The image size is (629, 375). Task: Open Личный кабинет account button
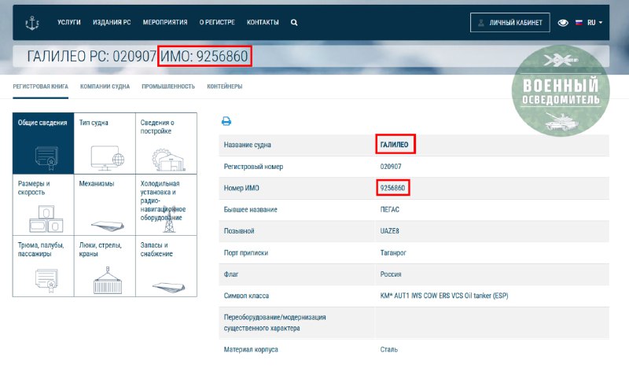[509, 23]
